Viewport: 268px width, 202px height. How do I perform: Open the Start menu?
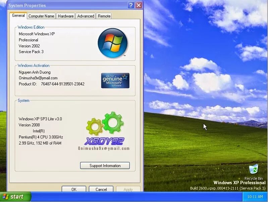click(15, 197)
